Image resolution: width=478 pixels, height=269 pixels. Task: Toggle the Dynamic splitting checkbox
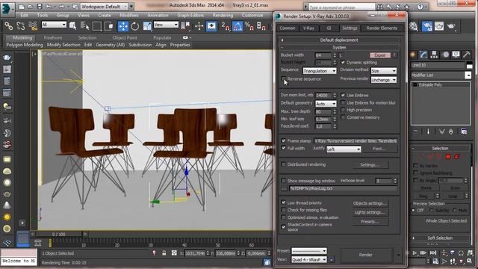(343, 62)
